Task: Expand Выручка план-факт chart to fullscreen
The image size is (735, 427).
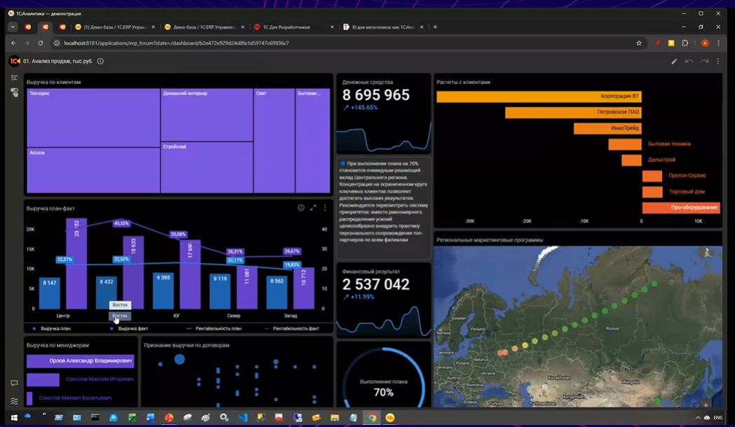Action: (x=313, y=208)
